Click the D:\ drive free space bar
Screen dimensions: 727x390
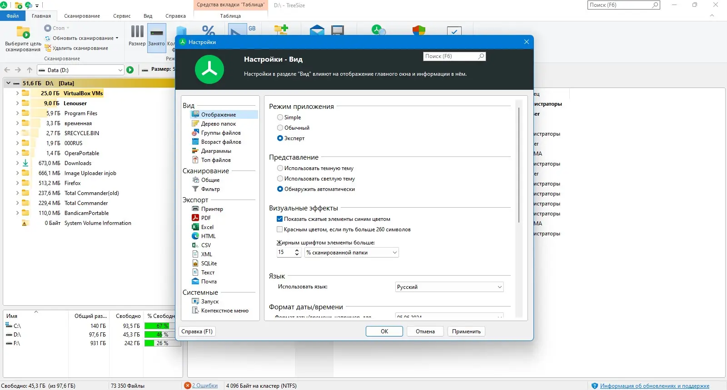[x=163, y=334]
